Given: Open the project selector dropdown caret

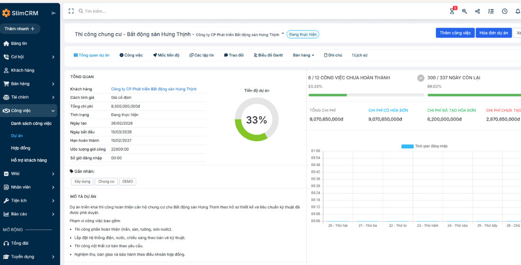Looking at the screenshot, I should tap(283, 34).
